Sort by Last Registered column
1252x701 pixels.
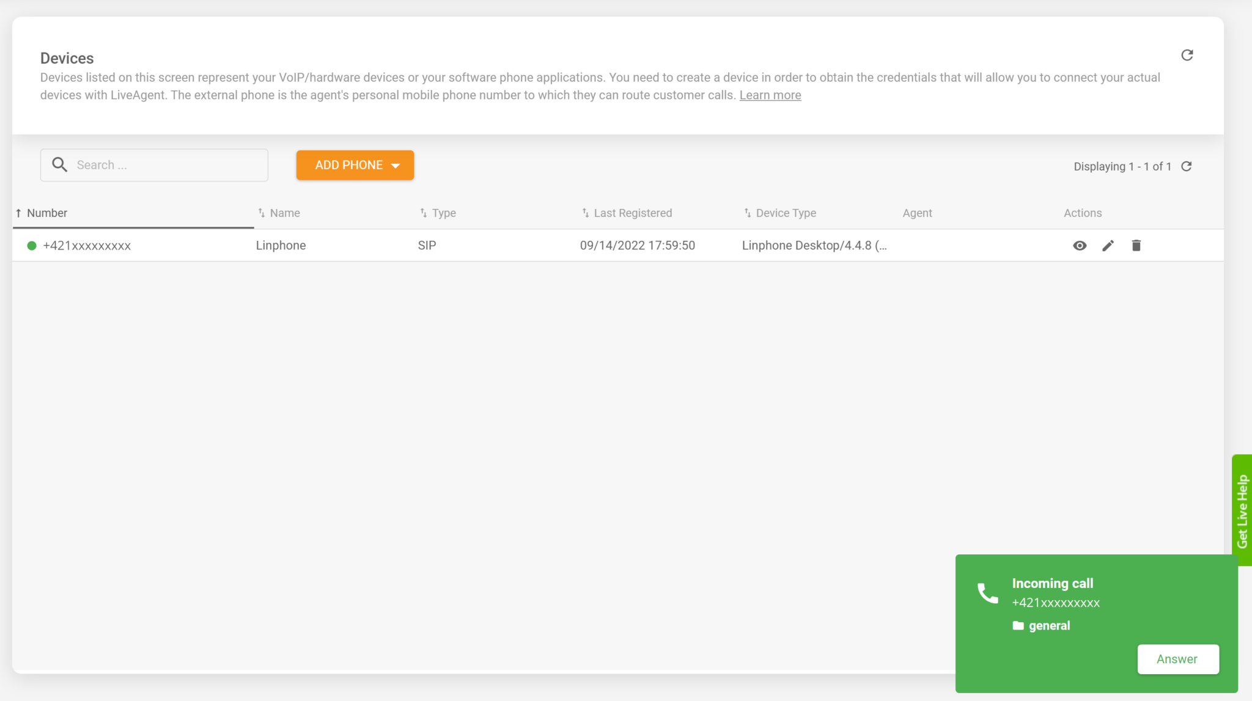tap(632, 213)
